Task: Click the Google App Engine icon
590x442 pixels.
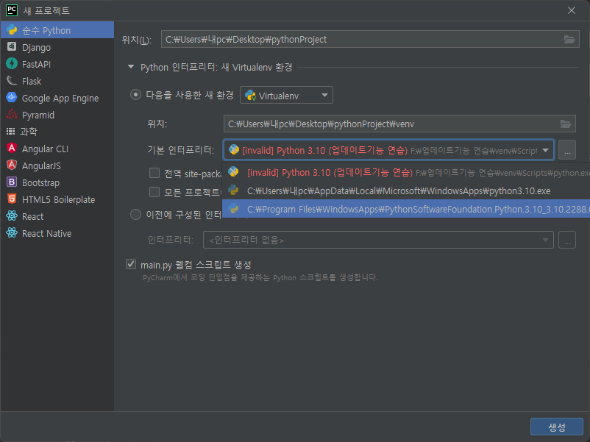Action: click(12, 97)
